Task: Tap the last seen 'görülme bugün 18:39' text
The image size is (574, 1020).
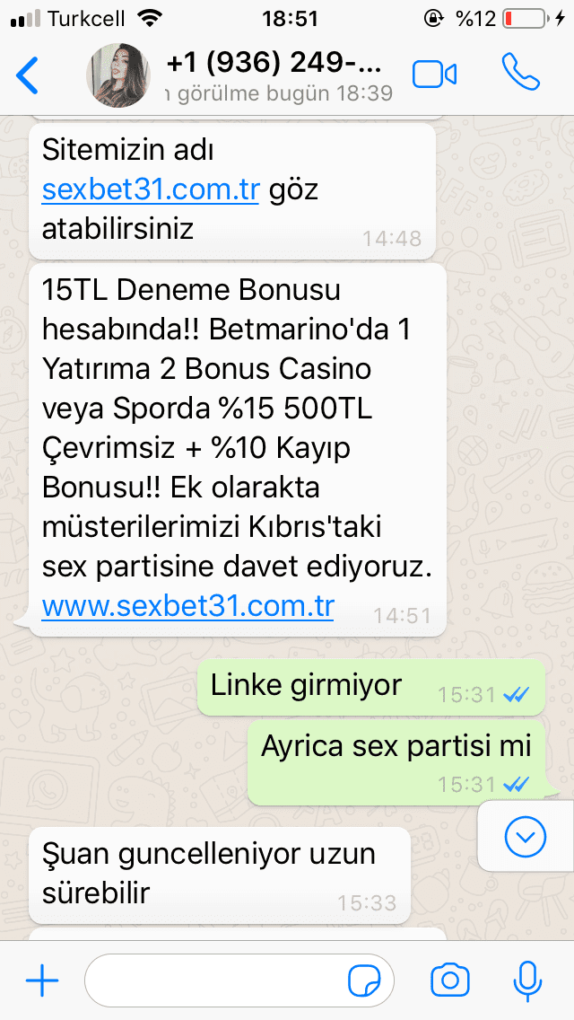Action: point(279,93)
